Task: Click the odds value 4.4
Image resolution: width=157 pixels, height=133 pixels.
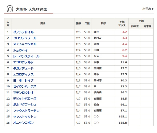Action: pyautogui.click(x=125, y=44)
